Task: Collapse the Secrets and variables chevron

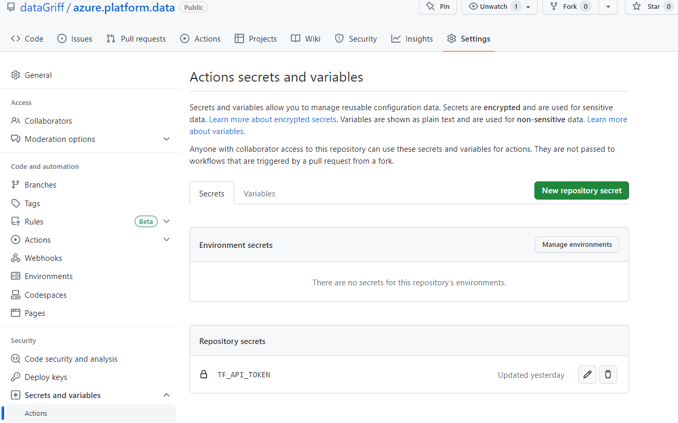Action: tap(167, 395)
